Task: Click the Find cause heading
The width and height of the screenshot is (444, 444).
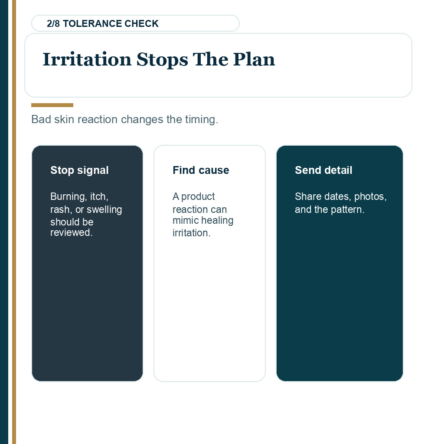Action: coord(201,170)
